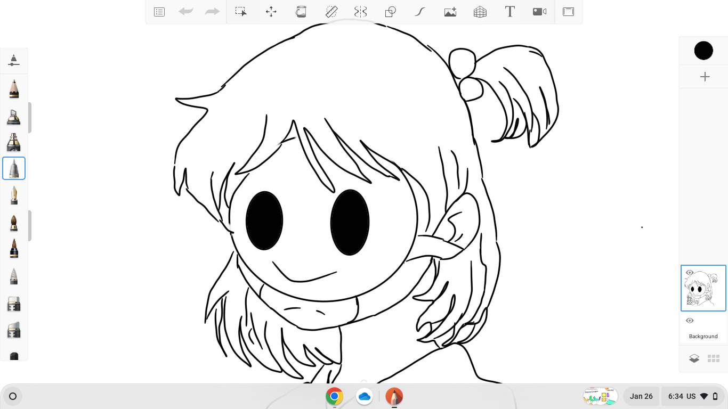This screenshot has height=409, width=728.
Task: Hide the Background layer eye icon
Action: point(690,321)
